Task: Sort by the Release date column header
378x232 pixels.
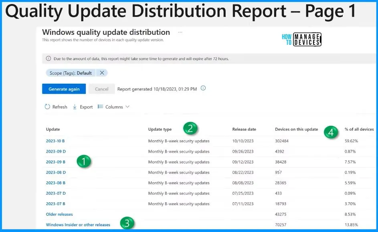Action: 244,129
